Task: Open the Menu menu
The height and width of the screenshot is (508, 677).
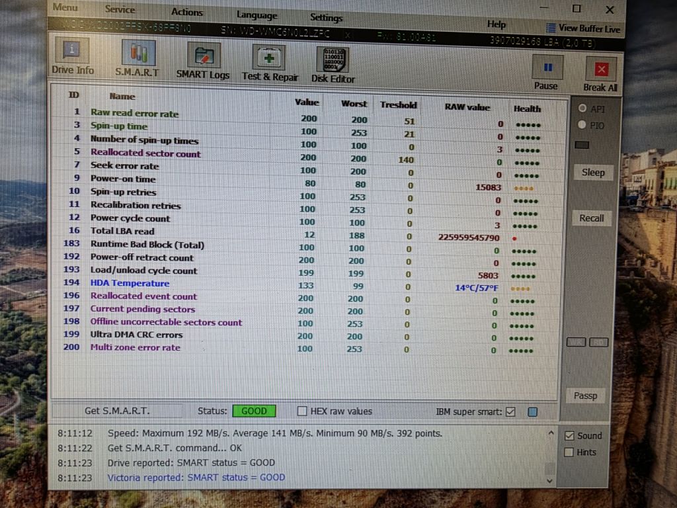Action: [65, 7]
